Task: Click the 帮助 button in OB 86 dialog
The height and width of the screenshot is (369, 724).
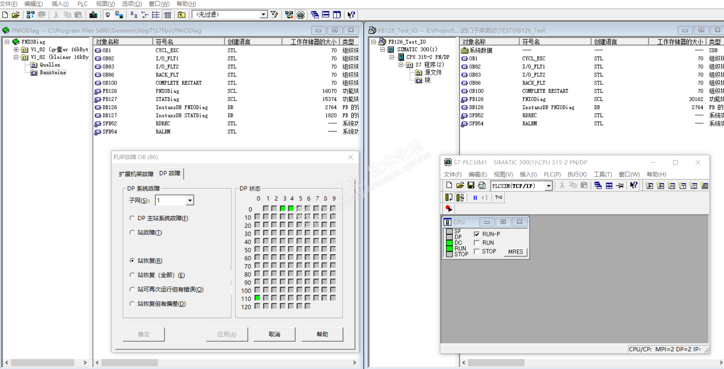Action: pyautogui.click(x=322, y=334)
